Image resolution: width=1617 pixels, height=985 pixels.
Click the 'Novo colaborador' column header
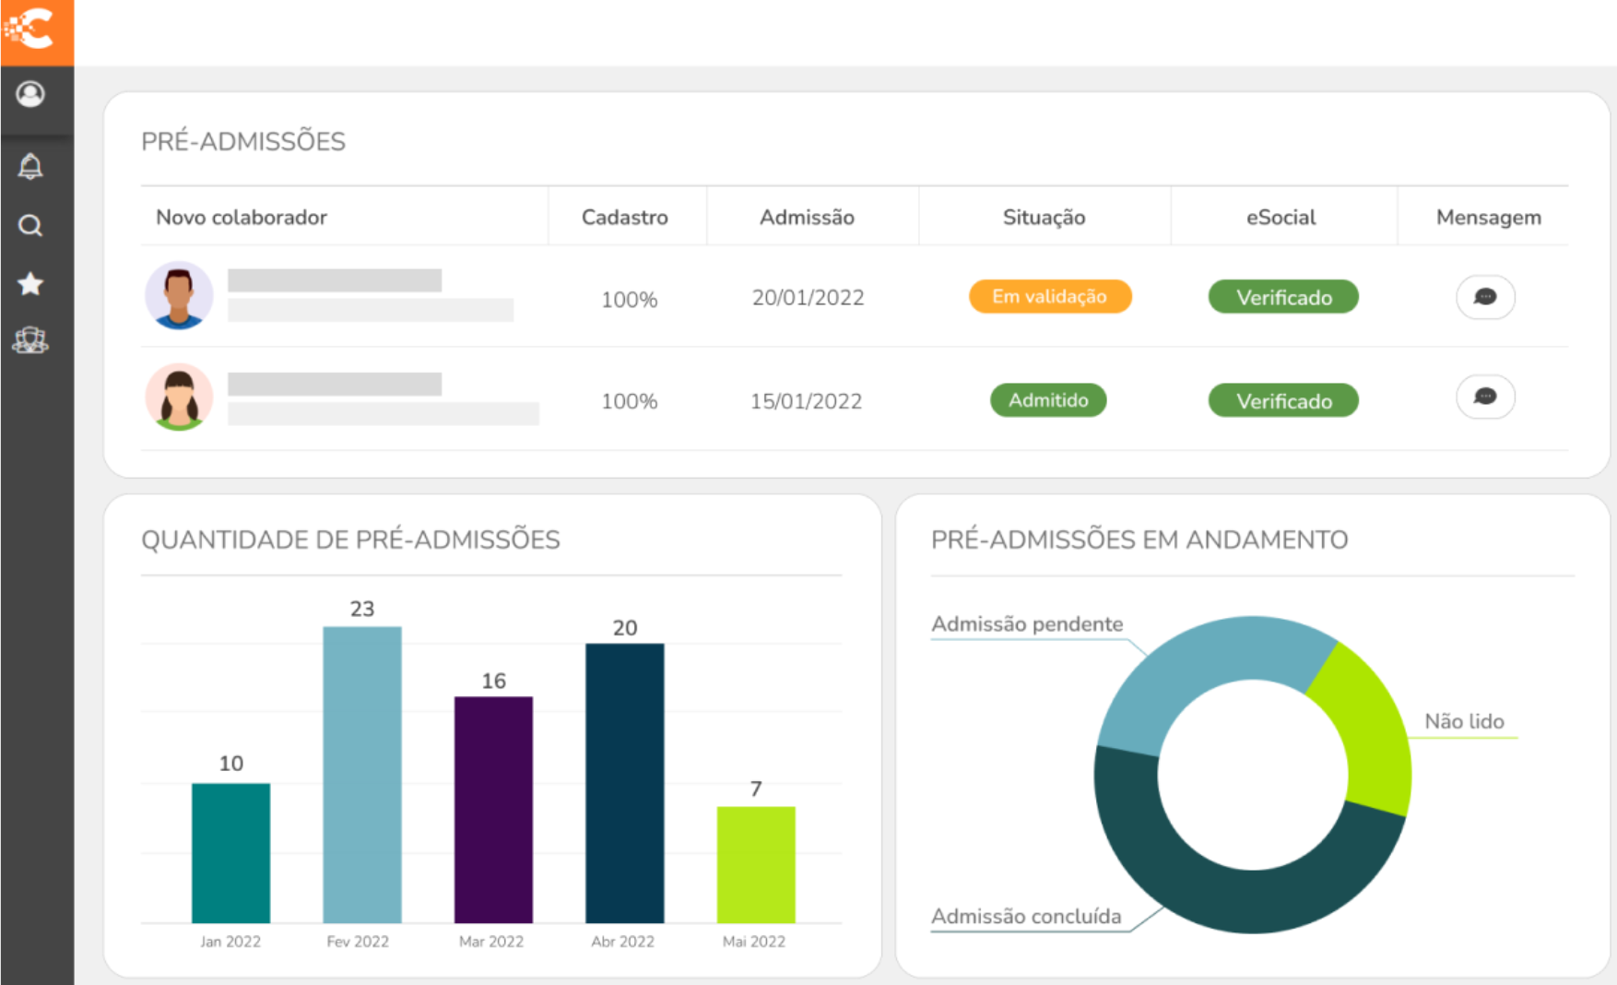click(242, 218)
